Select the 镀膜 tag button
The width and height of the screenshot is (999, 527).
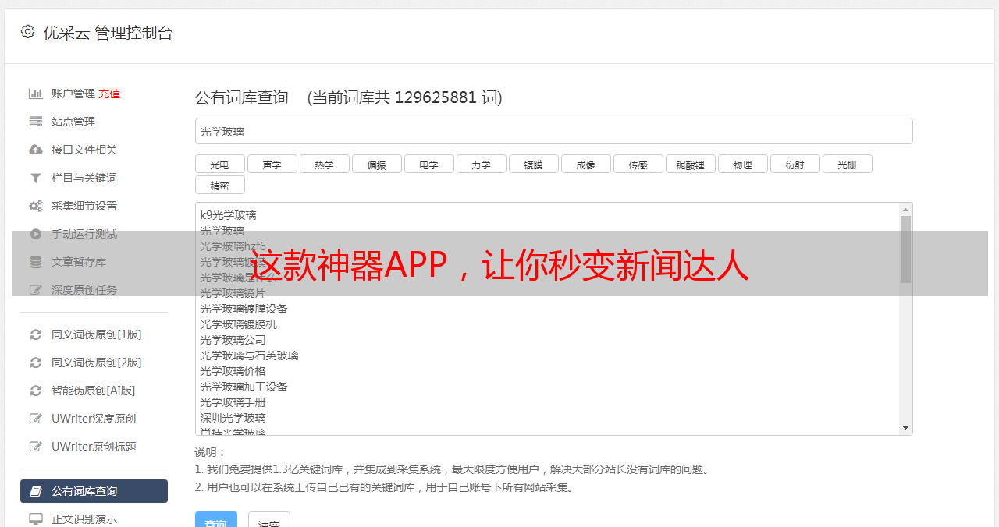(534, 164)
